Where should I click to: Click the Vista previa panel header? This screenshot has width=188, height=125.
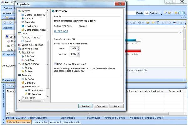[8, 54]
